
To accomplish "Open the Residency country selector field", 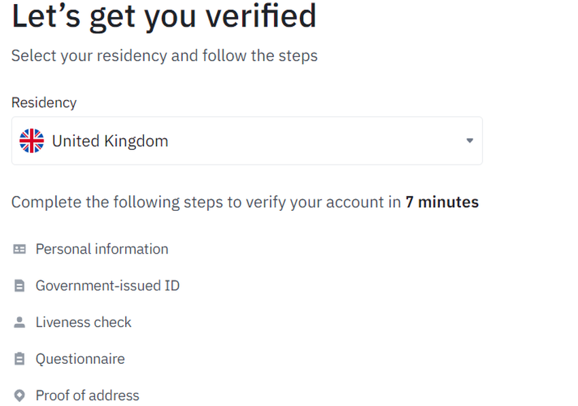I will point(247,141).
